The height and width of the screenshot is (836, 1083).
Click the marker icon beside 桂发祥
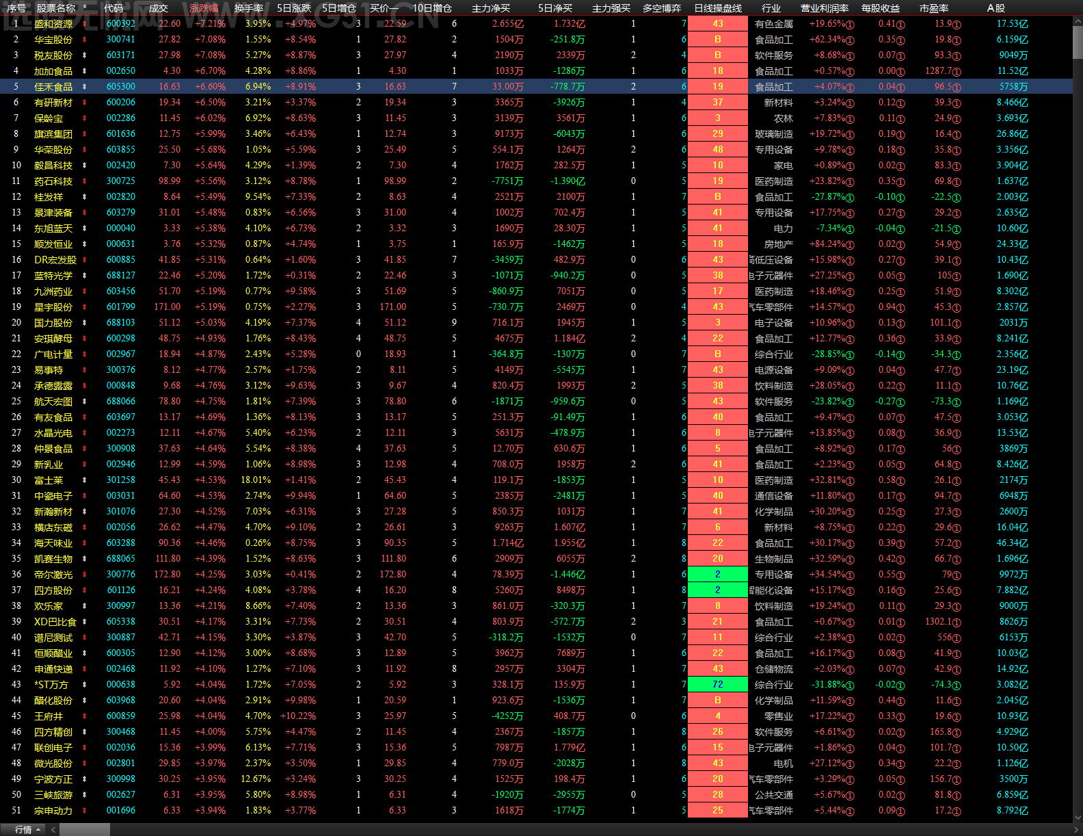pyautogui.click(x=85, y=197)
